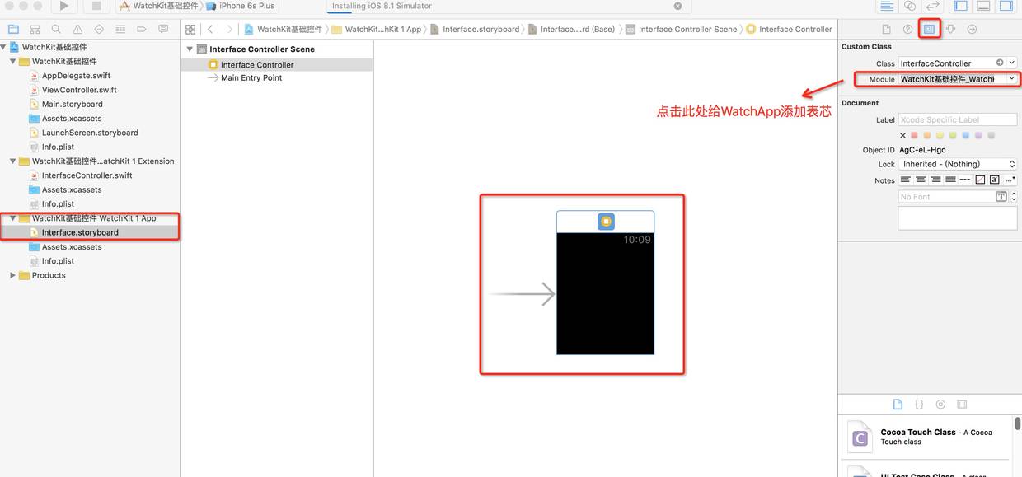Select Main Entry Point in the outline
Screen dimensions: 1022x477
click(251, 77)
